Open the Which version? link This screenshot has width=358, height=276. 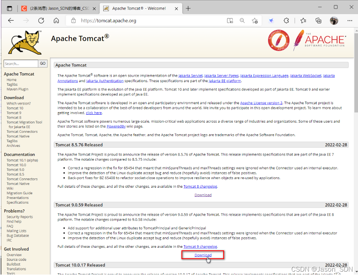(18, 103)
